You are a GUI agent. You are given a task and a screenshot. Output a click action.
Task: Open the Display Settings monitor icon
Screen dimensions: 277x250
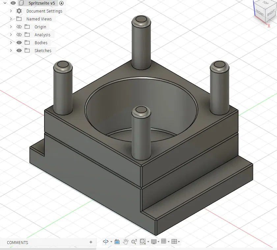pos(154,241)
